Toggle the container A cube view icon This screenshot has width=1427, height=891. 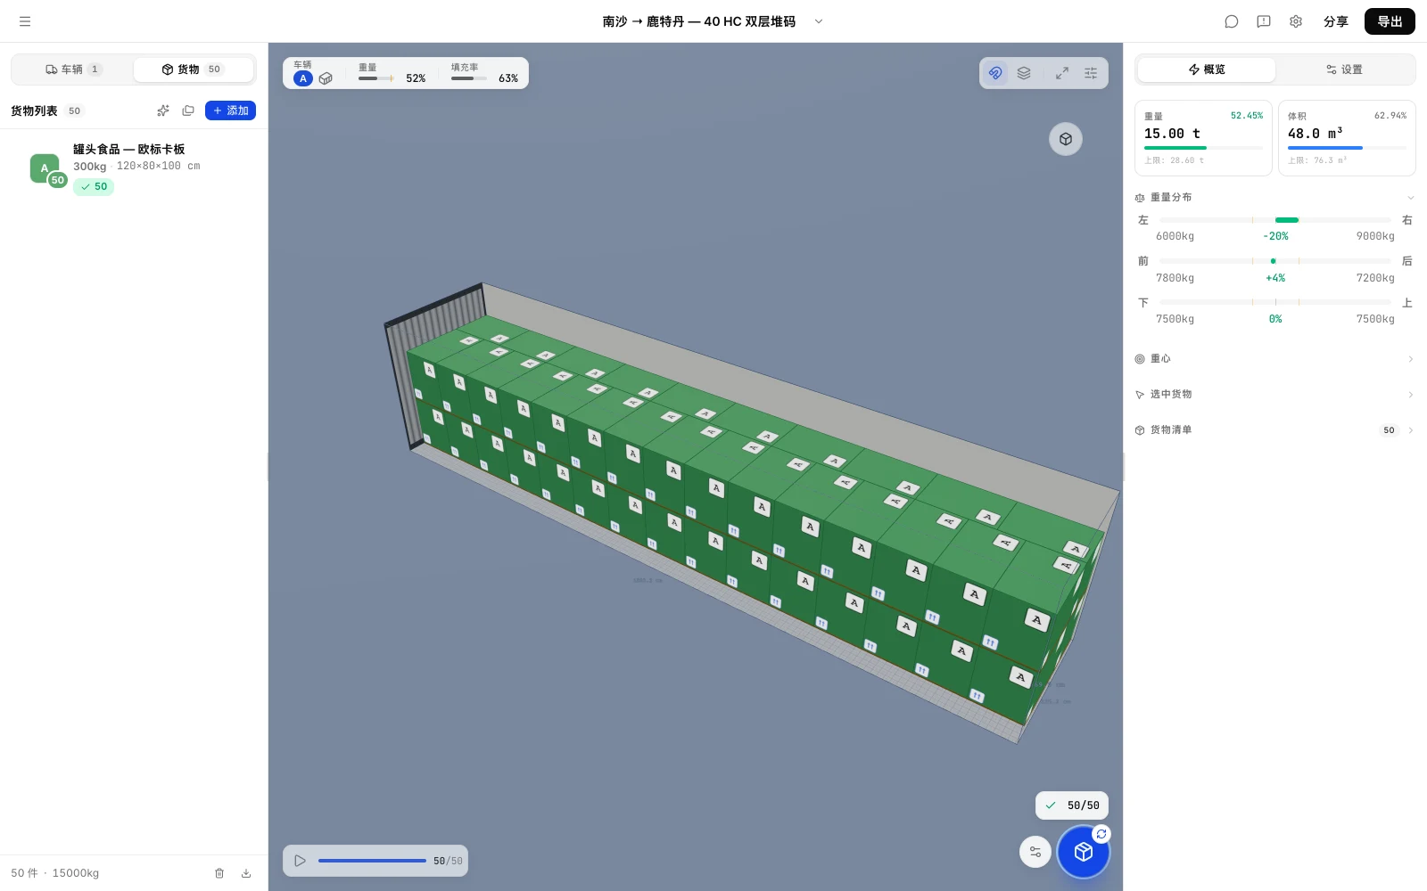click(x=326, y=78)
